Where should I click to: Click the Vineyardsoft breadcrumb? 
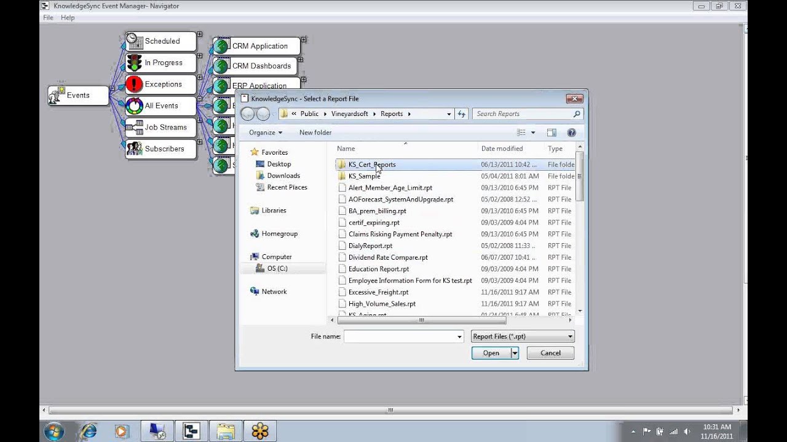pyautogui.click(x=349, y=114)
